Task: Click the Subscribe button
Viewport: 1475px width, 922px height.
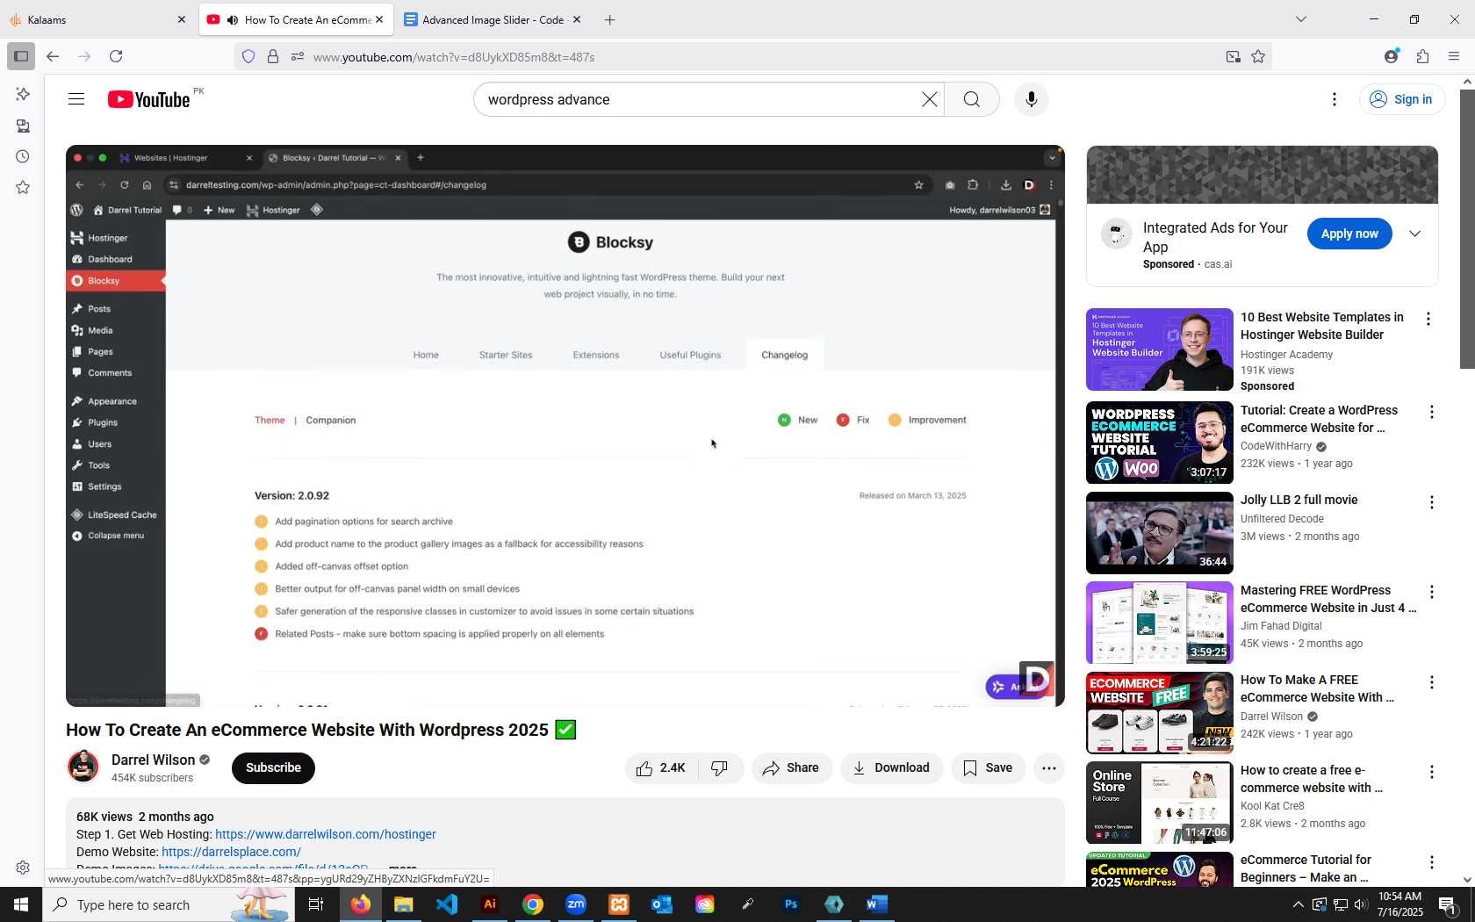Action: tap(273, 768)
